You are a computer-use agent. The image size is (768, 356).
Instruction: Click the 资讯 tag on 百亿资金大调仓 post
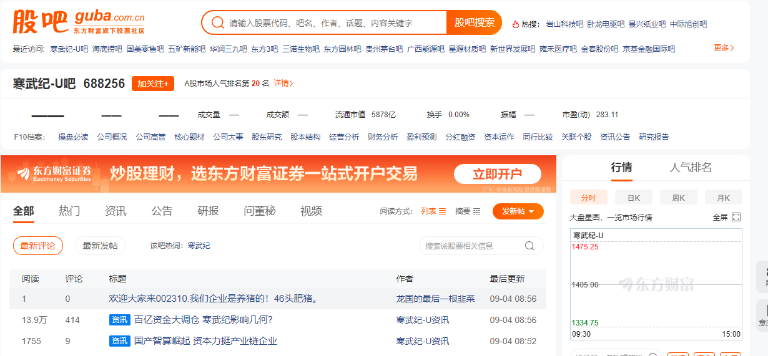pyautogui.click(x=119, y=320)
